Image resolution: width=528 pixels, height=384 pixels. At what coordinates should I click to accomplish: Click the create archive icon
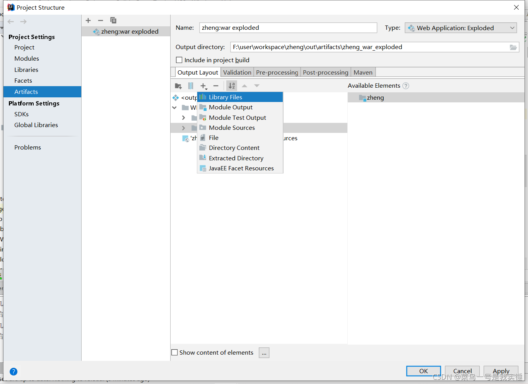pos(191,86)
